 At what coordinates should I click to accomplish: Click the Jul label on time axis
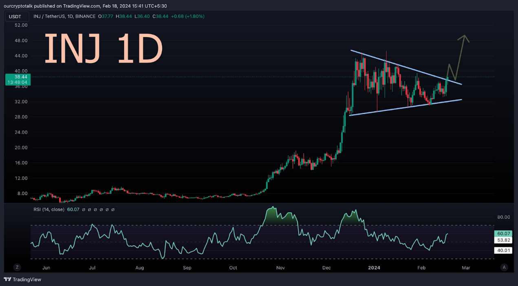pyautogui.click(x=93, y=268)
